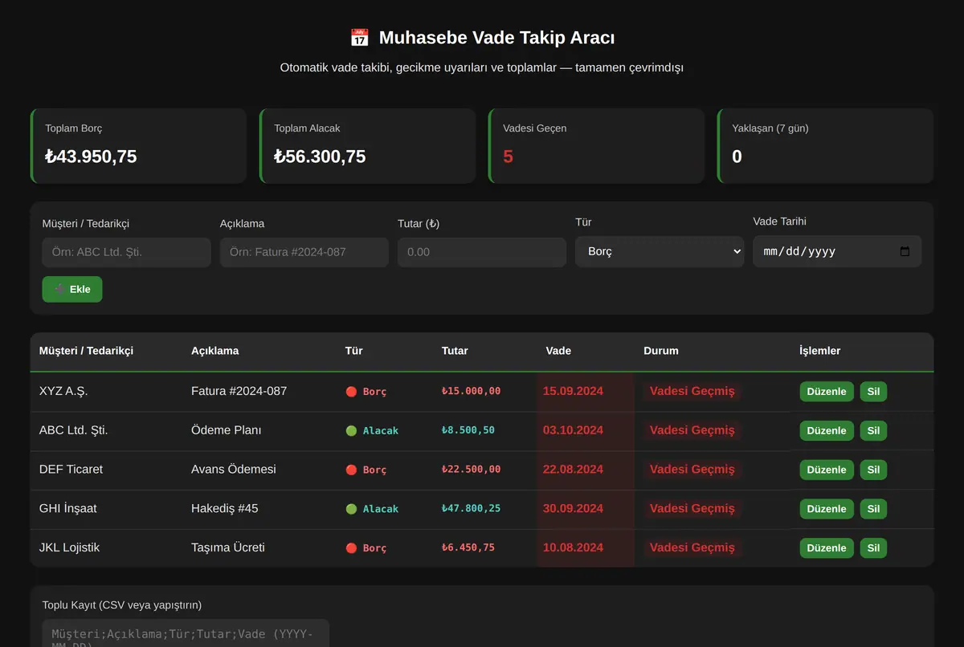Select the Avans Ödemesi cell

234,469
